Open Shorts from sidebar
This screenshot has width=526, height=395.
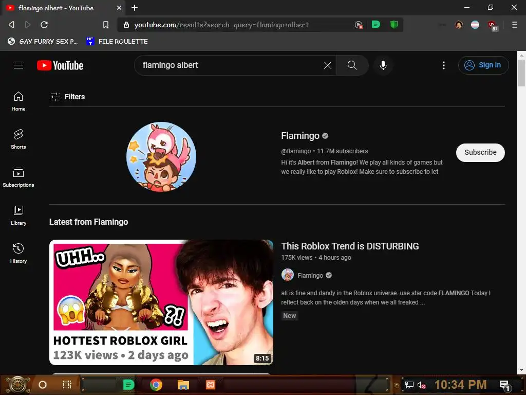tap(18, 139)
